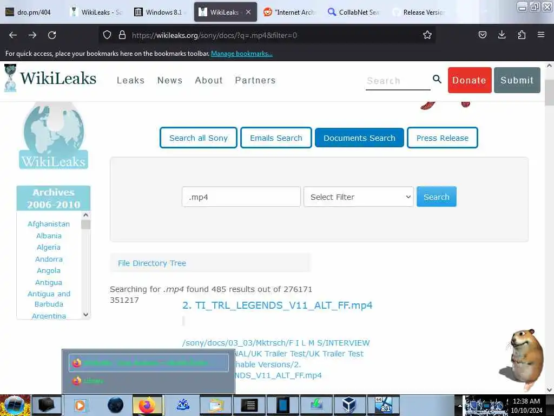
Task: Switch to the first WikiLeaks - Se tab
Action: point(96,12)
